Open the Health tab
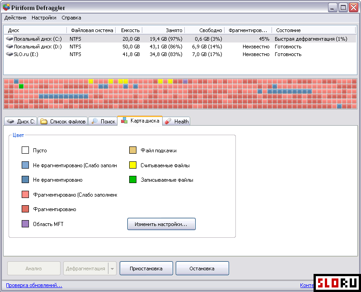Screen dimensions: 361x292 click(177, 121)
